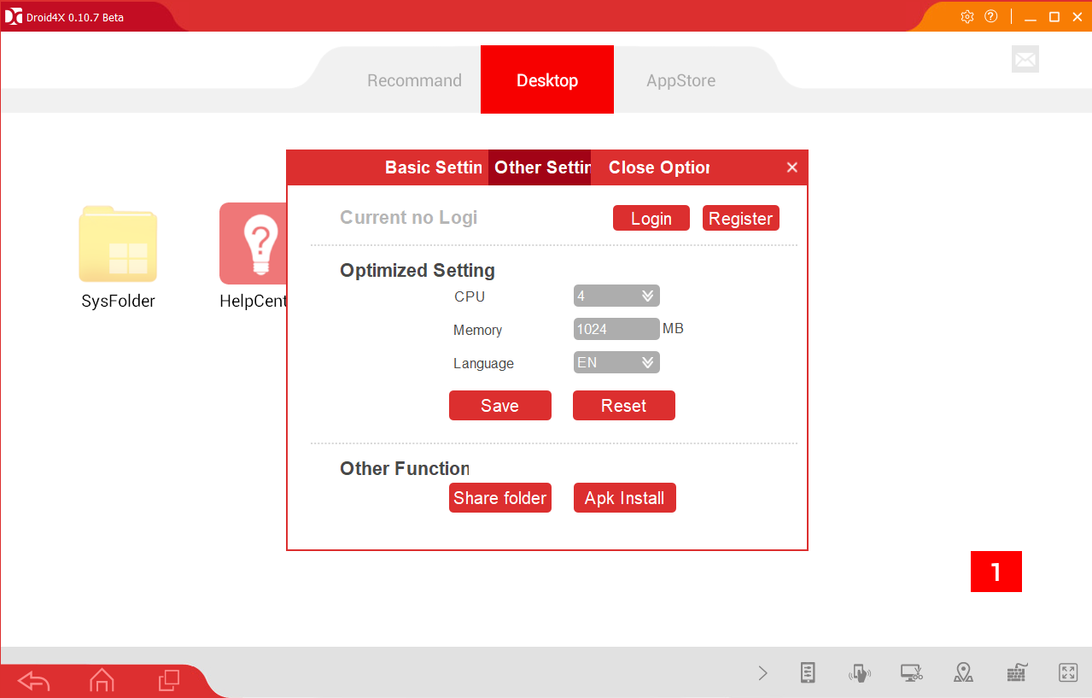Close the settings dialog
The width and height of the screenshot is (1092, 698).
pyautogui.click(x=792, y=167)
